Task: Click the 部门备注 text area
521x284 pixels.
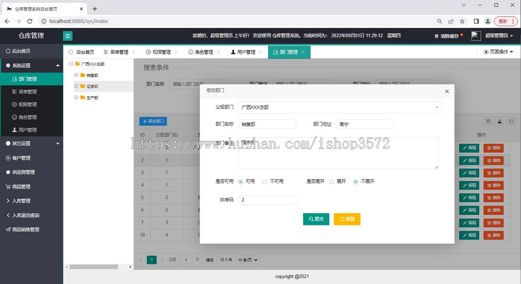Action: point(338,154)
